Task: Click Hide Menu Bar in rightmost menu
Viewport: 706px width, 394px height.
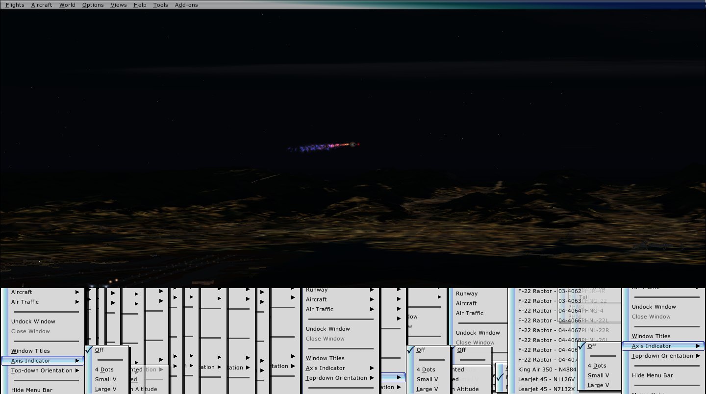Action: point(652,375)
